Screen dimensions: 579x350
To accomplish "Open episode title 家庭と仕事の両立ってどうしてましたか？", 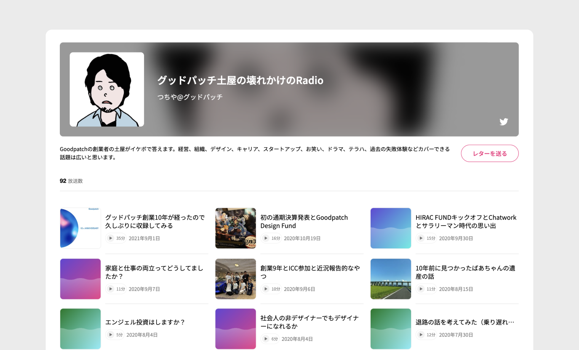I will (x=154, y=272).
